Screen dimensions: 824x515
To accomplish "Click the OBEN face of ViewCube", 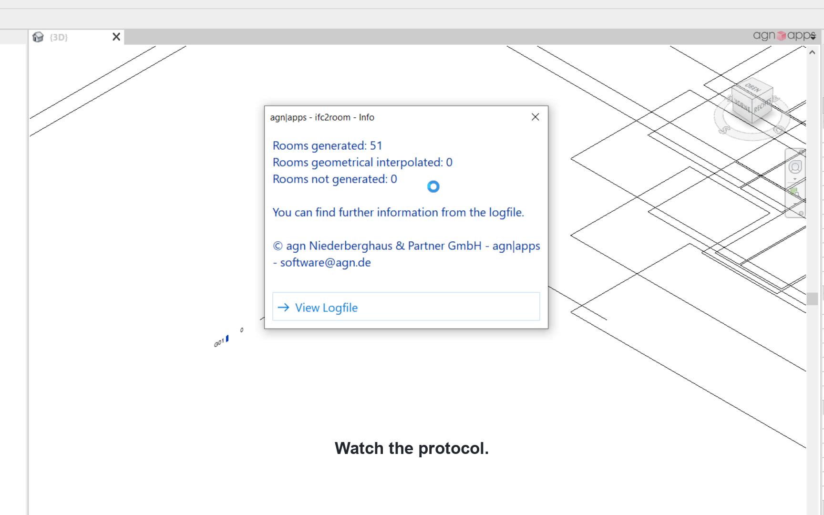I will click(x=753, y=87).
